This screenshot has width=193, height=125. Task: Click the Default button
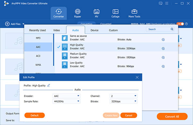tap(35, 115)
